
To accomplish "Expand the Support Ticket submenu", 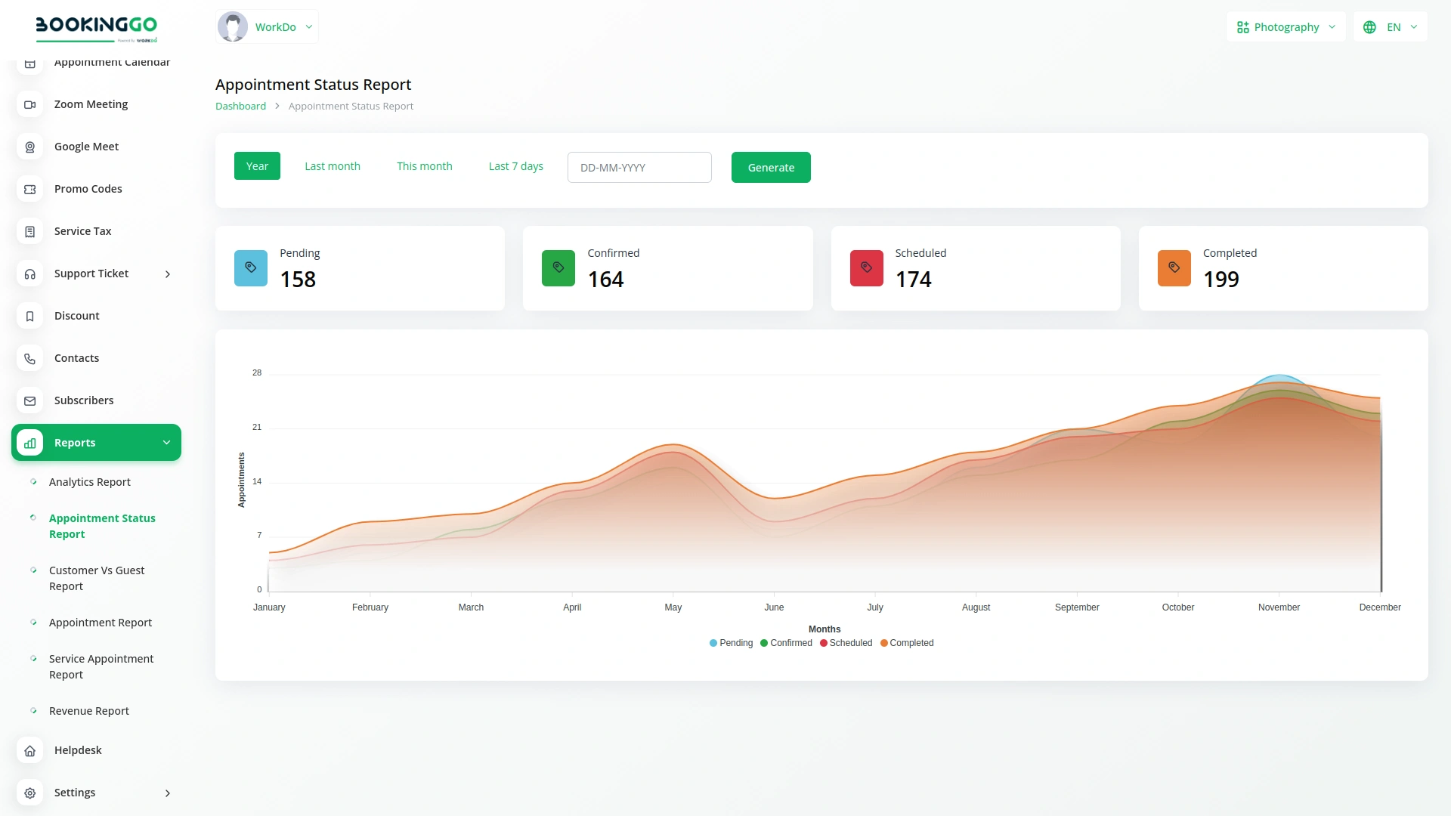I will [x=167, y=274].
